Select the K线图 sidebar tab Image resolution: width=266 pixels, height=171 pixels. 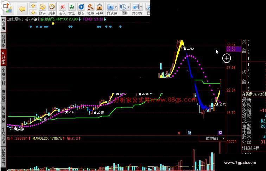3,57
